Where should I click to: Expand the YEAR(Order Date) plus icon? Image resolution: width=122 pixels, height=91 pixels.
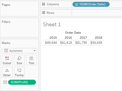76,4
